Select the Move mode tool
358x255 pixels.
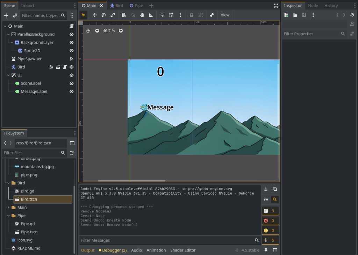(x=94, y=15)
